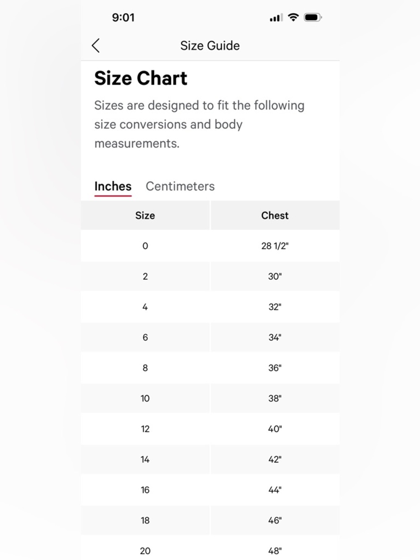Tap the 9:01 clock in status bar
This screenshot has width=420, height=560.
pyautogui.click(x=123, y=18)
